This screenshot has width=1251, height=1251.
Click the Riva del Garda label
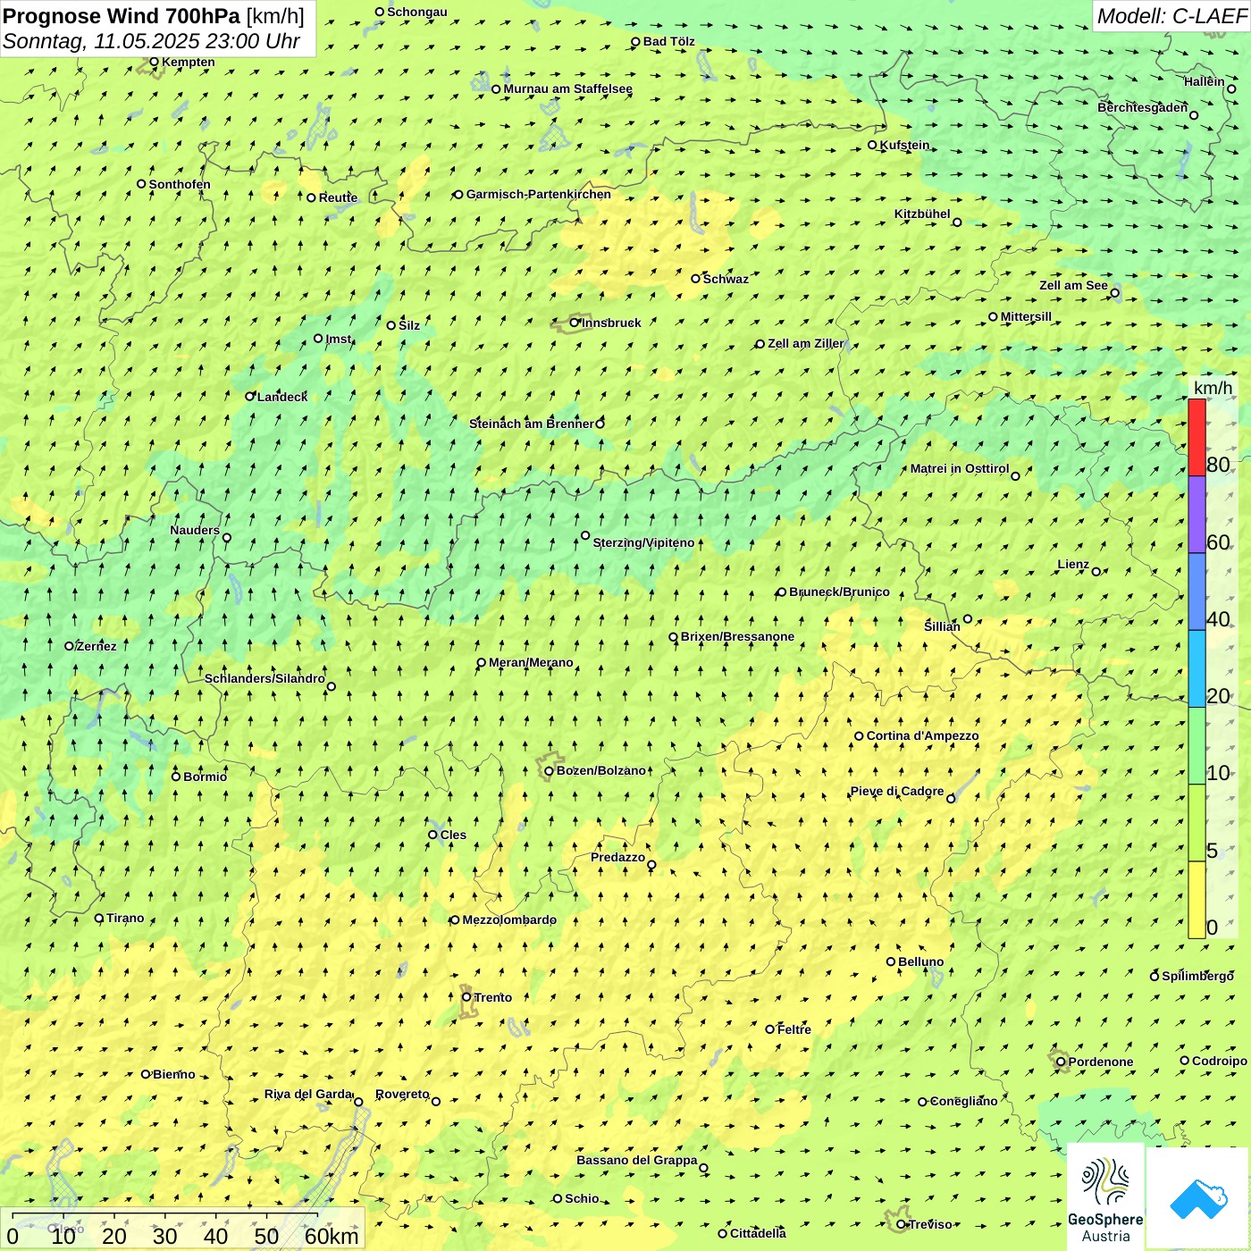tap(308, 1094)
